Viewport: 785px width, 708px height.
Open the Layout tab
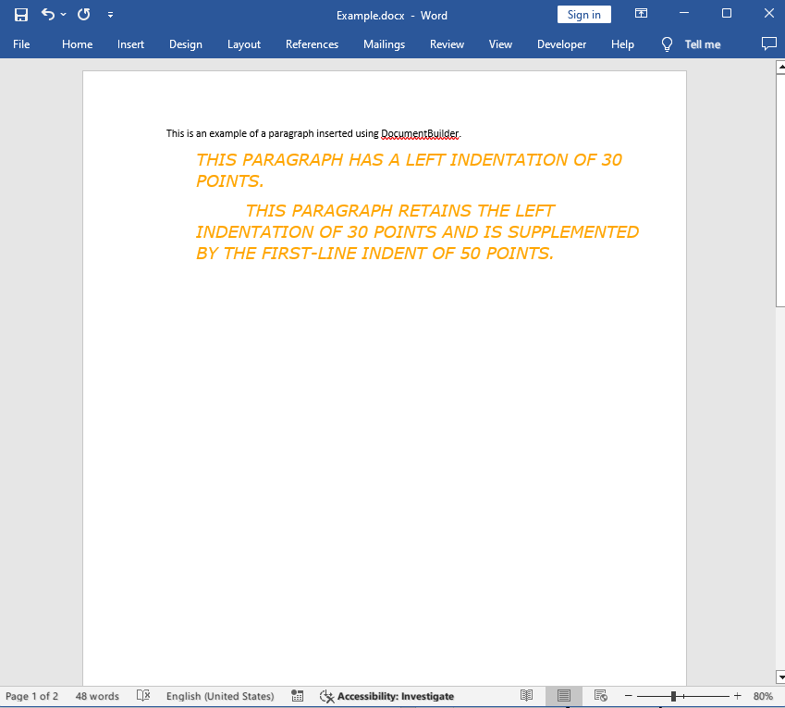tap(244, 44)
